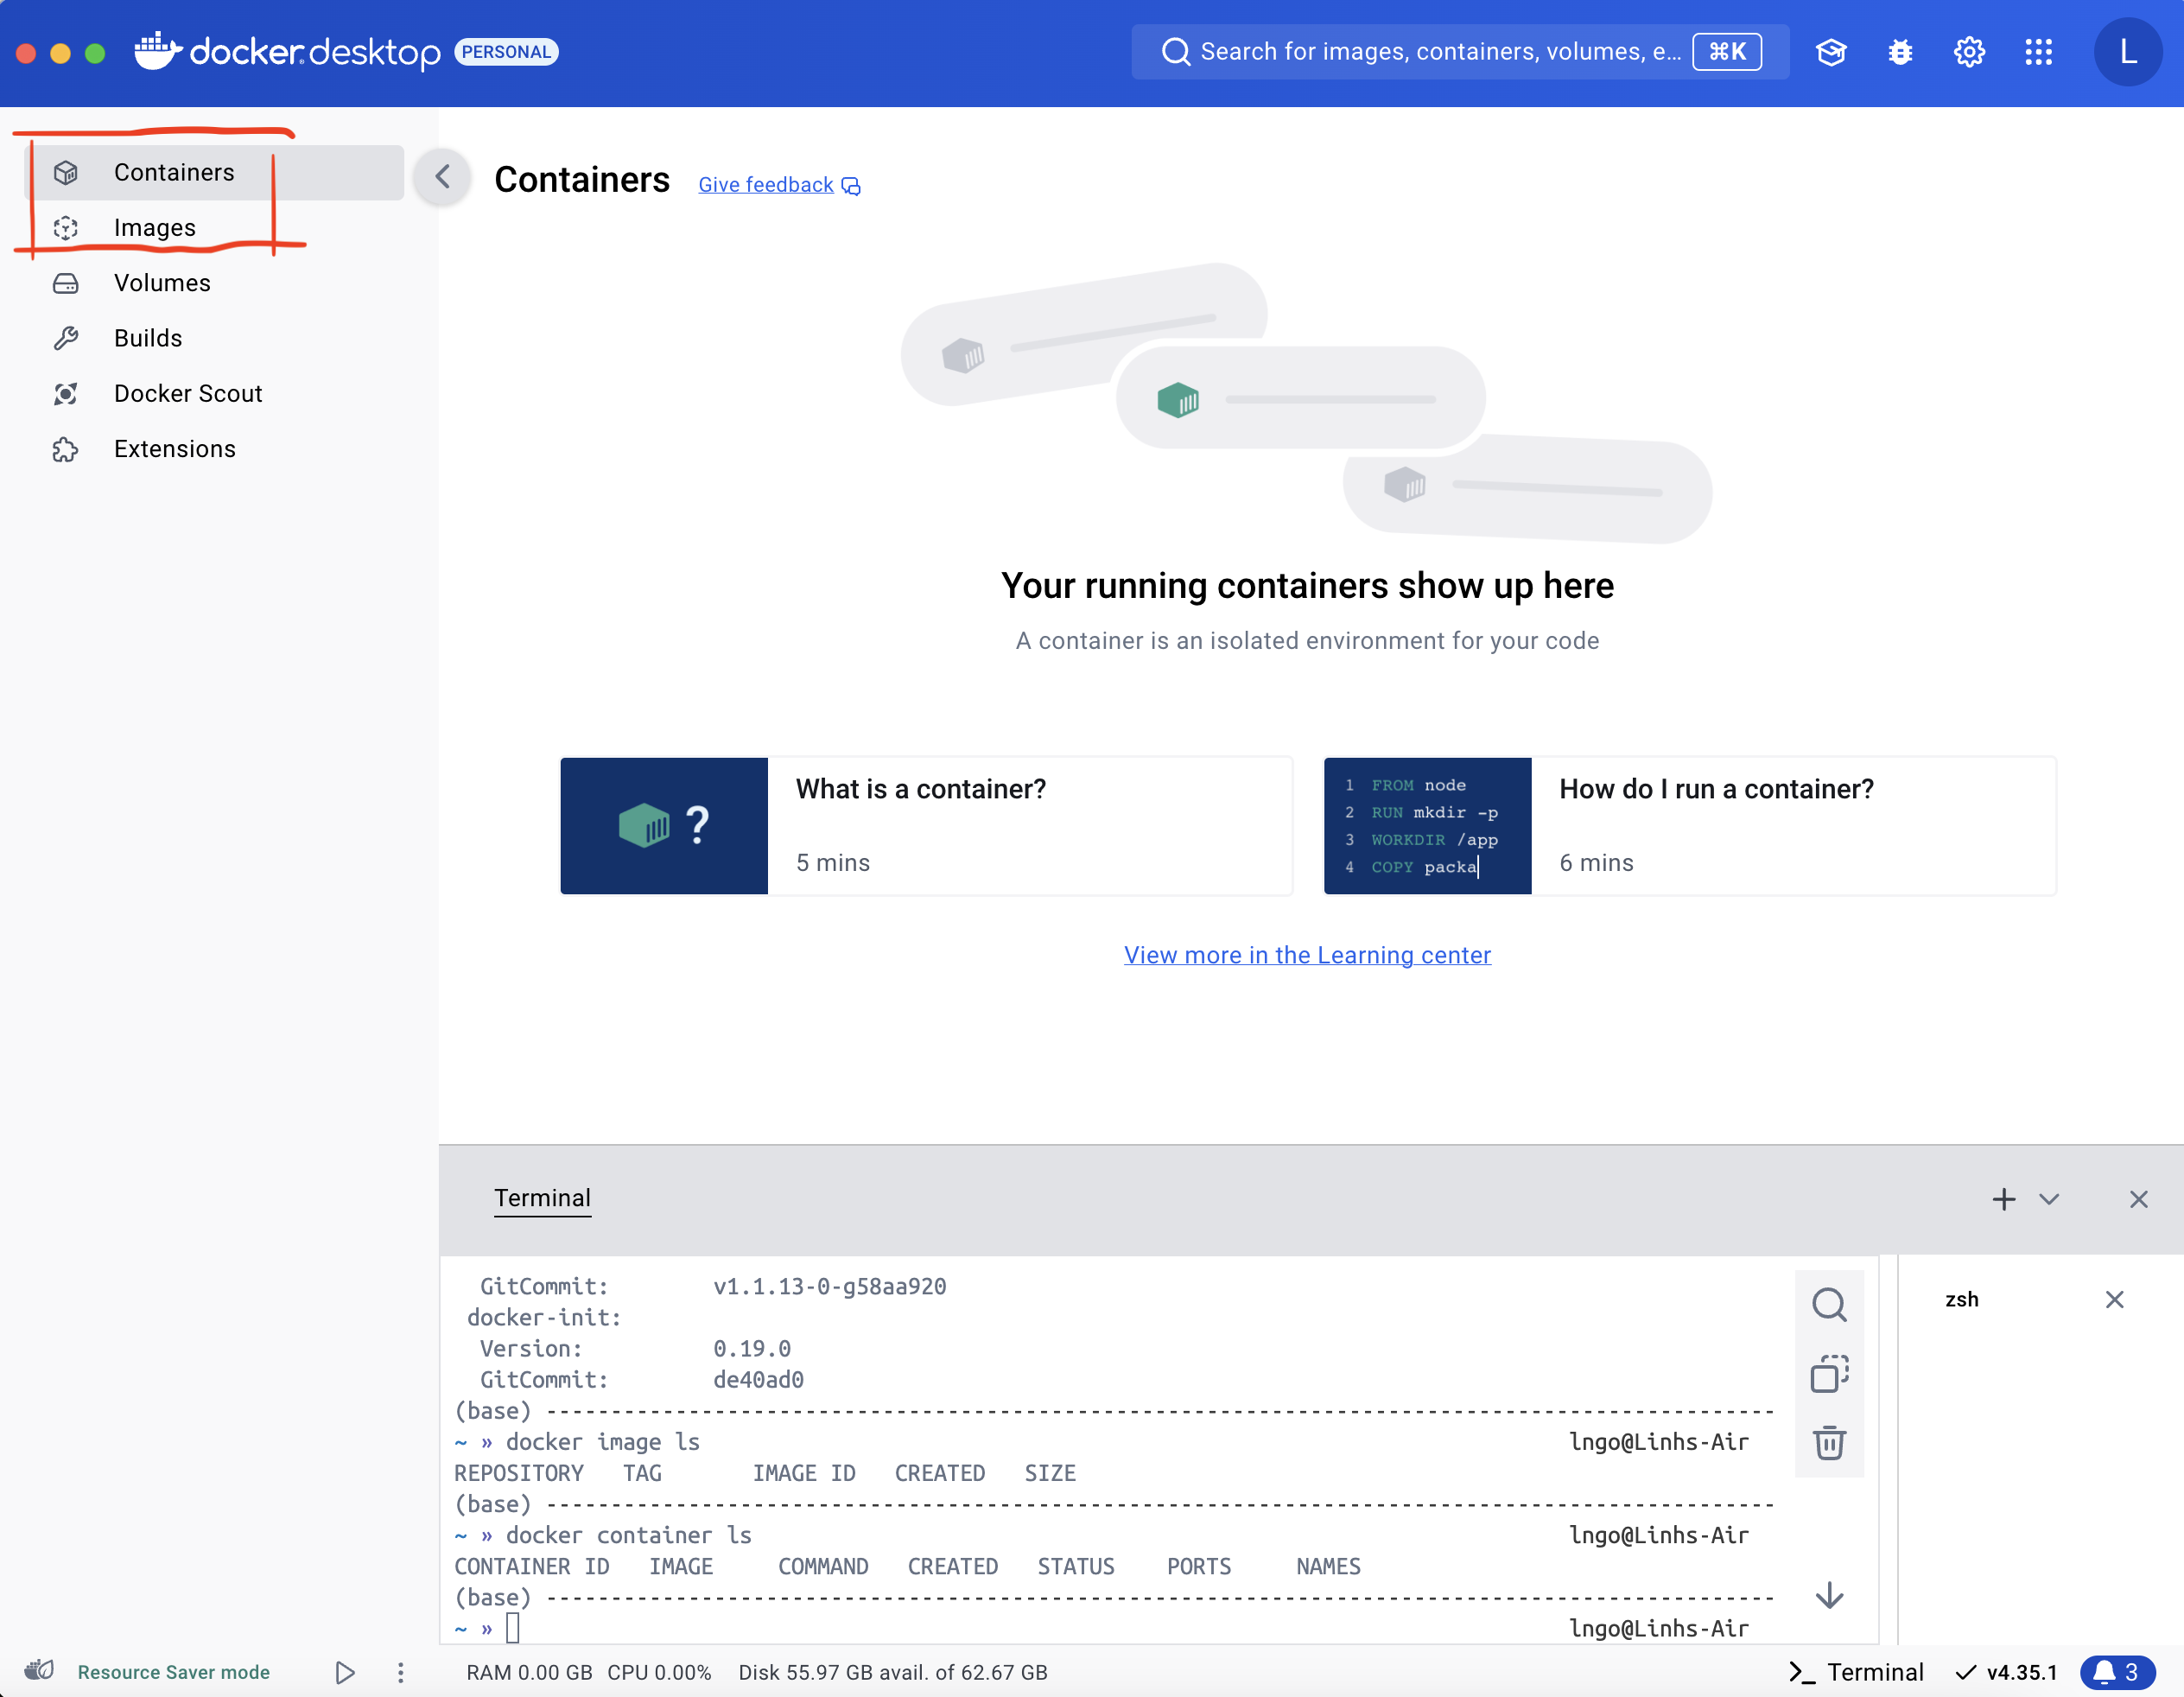Viewport: 2184px width, 1697px height.
Task: Open Docker Scout from sidebar
Action: pyautogui.click(x=214, y=393)
